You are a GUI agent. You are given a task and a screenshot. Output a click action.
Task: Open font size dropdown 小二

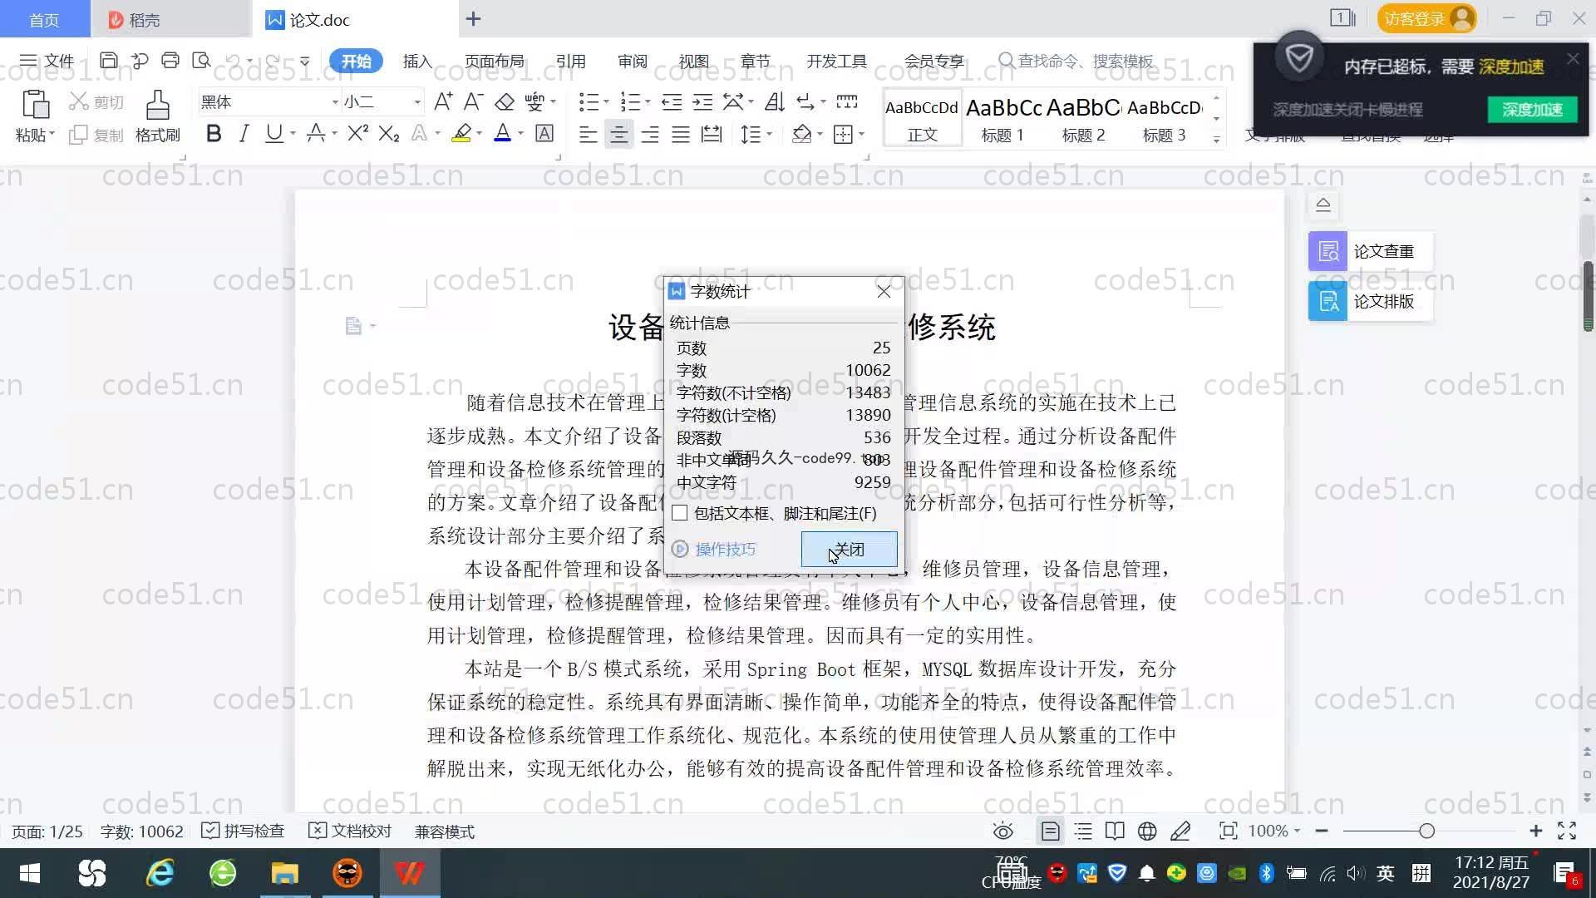(x=417, y=101)
